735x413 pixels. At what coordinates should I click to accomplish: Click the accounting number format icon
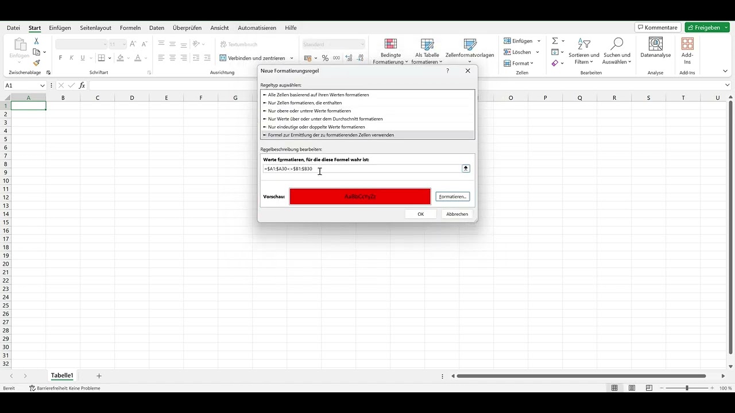click(x=308, y=58)
